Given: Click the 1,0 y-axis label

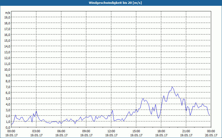Looking at the screenshot, I should tap(8, 121).
